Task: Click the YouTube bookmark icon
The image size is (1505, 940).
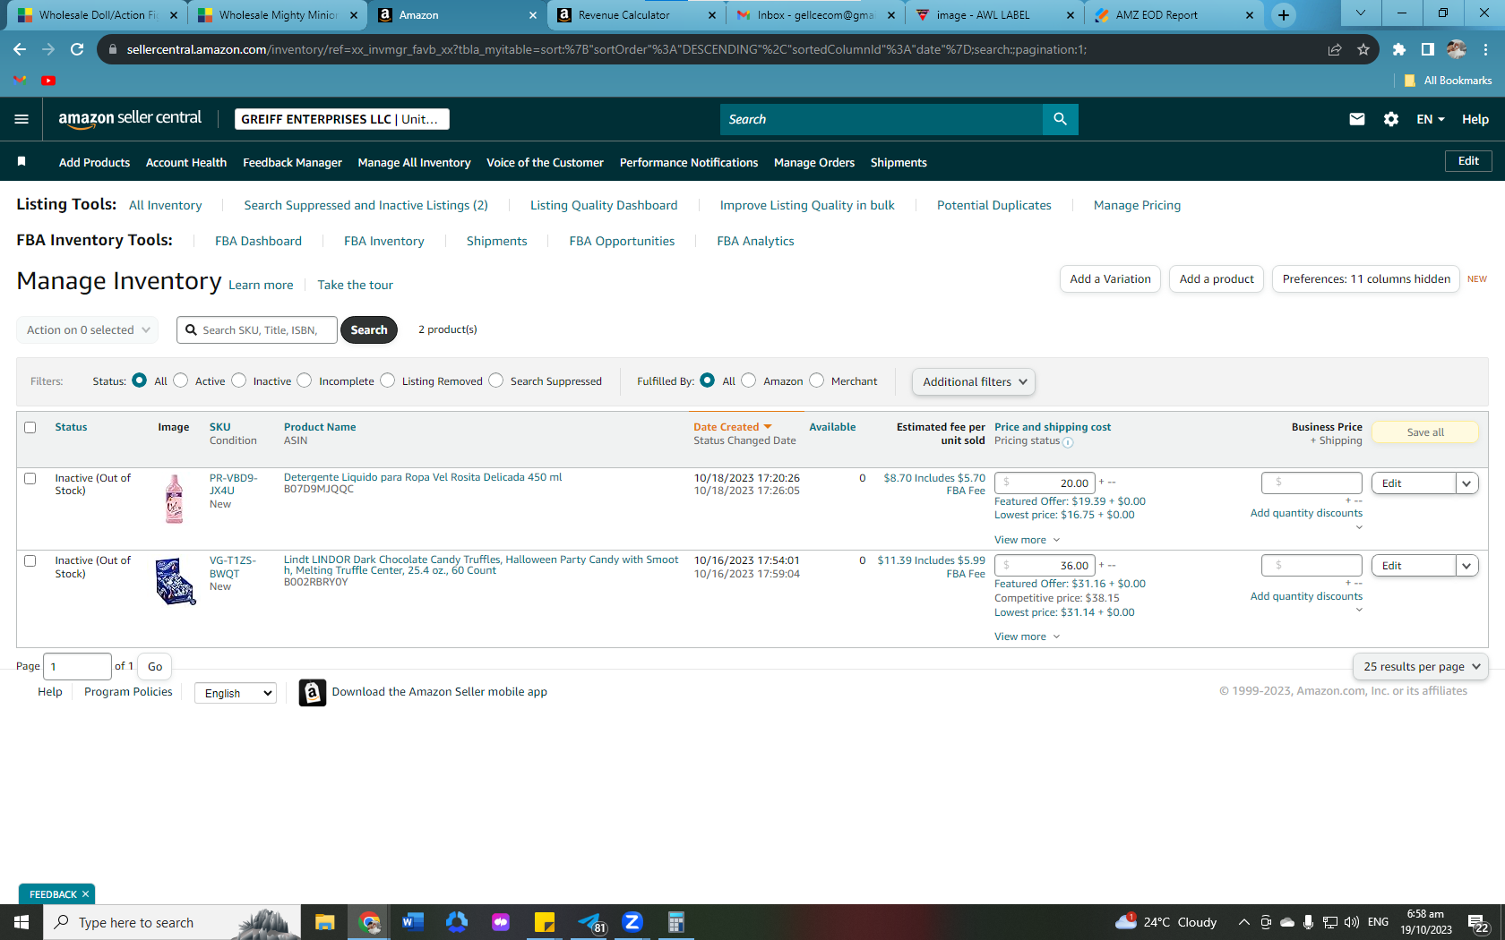Action: point(48,81)
